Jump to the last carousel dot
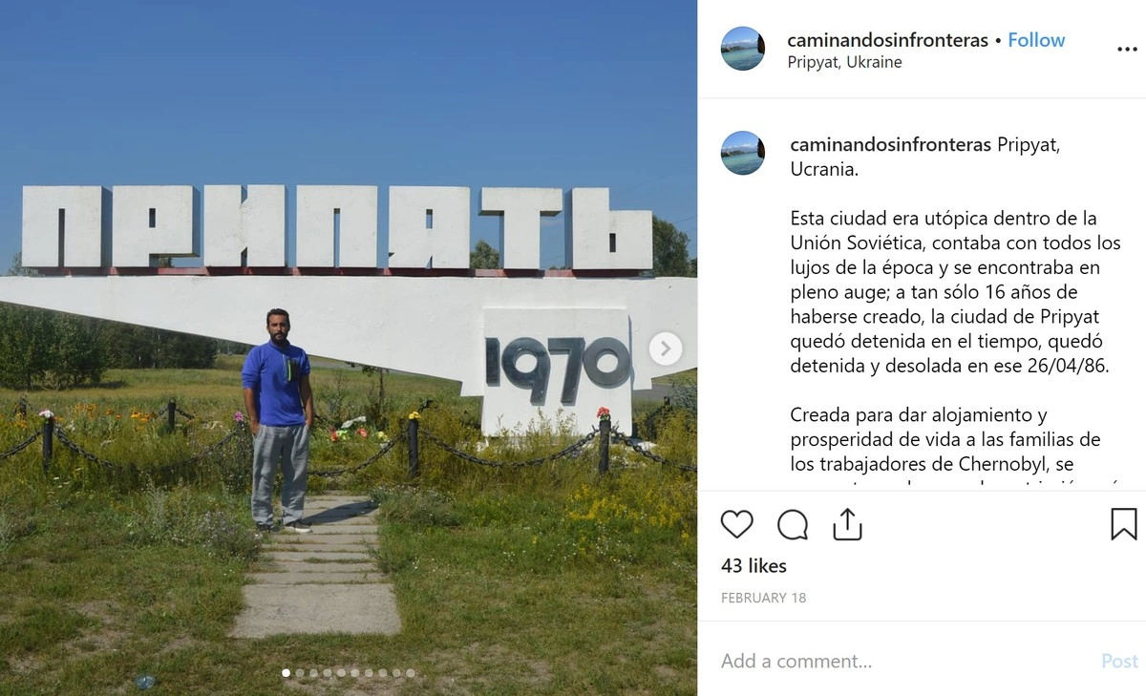Screen dimensions: 1146x696 point(411,673)
